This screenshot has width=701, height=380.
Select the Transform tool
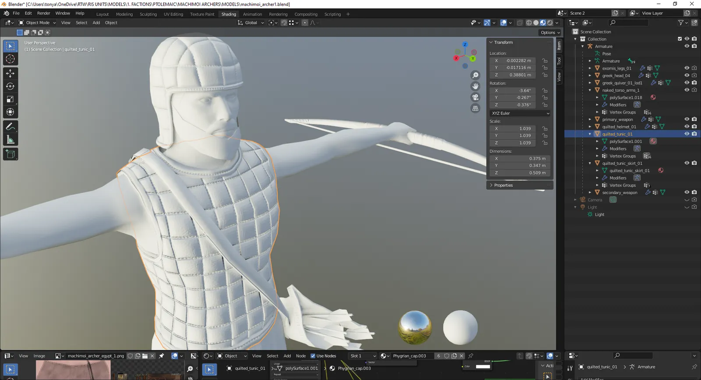[x=11, y=112]
